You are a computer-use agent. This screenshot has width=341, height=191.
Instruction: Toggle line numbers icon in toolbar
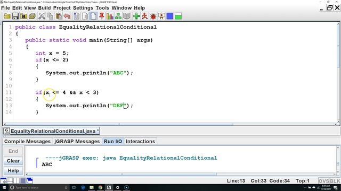[93, 16]
